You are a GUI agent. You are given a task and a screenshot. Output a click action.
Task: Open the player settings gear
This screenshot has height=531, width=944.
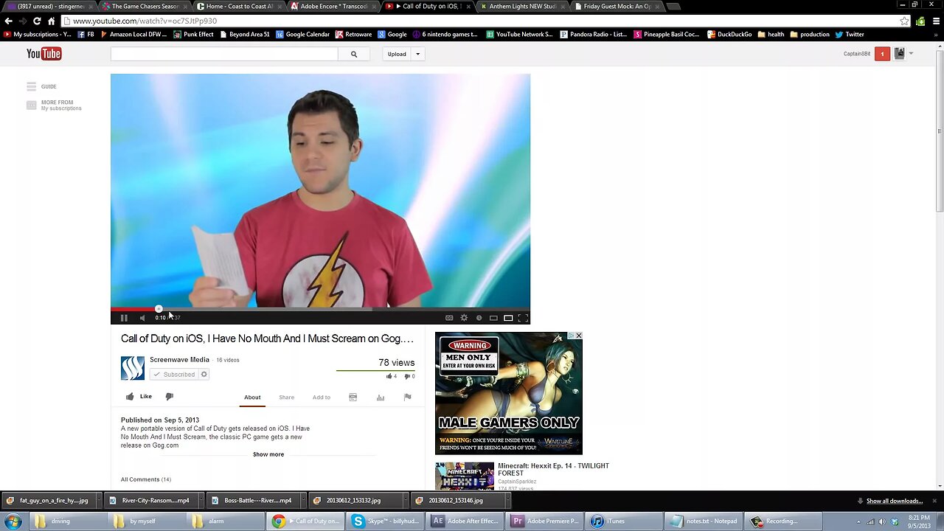[x=464, y=318]
